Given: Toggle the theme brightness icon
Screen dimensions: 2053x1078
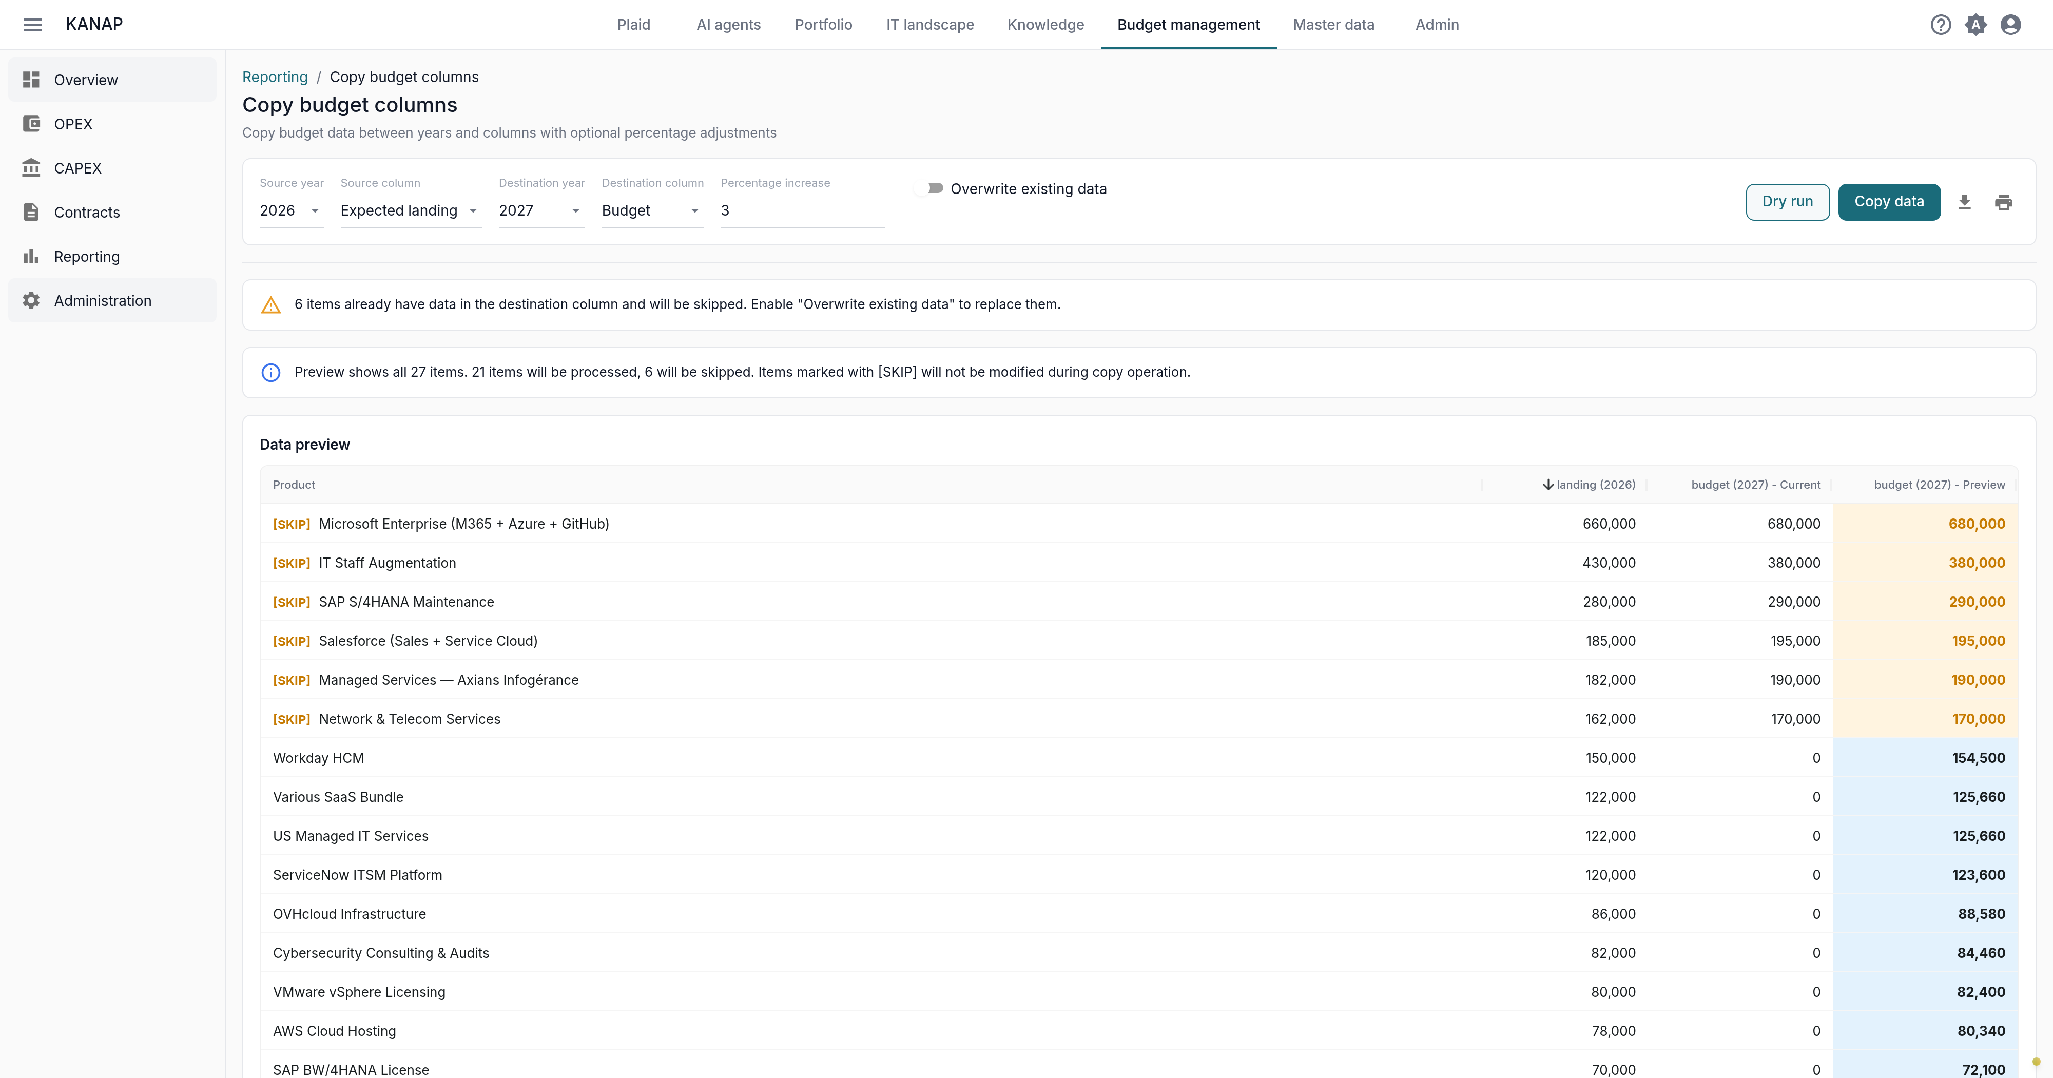Looking at the screenshot, I should click(x=1975, y=25).
